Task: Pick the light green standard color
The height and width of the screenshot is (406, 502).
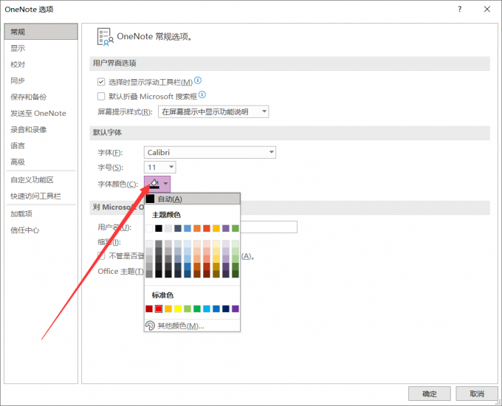Action: point(188,309)
